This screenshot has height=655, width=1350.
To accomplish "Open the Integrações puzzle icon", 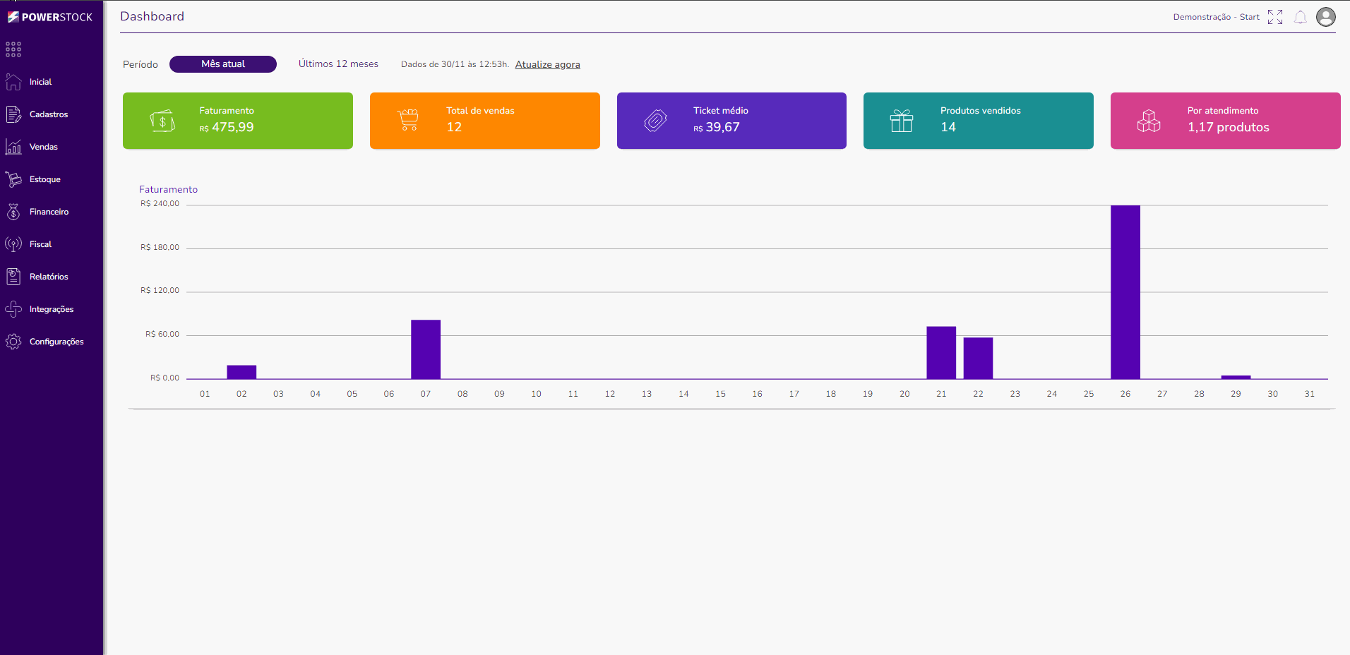I will pos(13,309).
